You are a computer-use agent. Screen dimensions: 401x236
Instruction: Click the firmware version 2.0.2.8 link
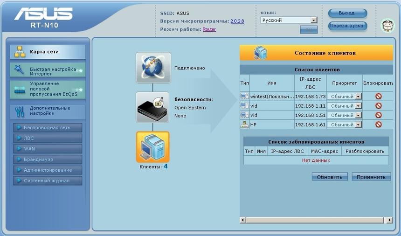click(x=237, y=21)
